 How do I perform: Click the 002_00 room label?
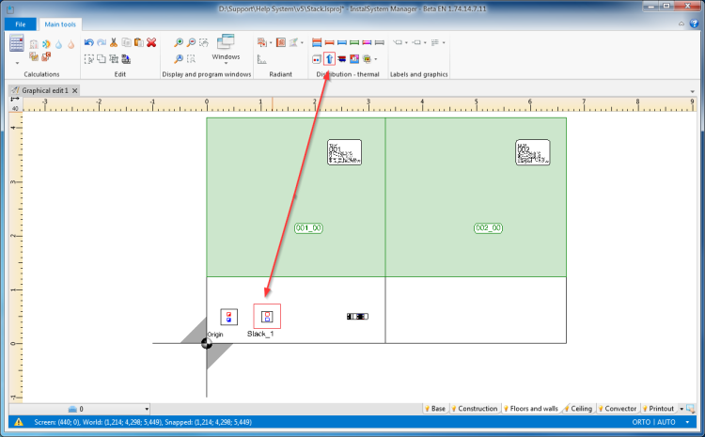488,228
